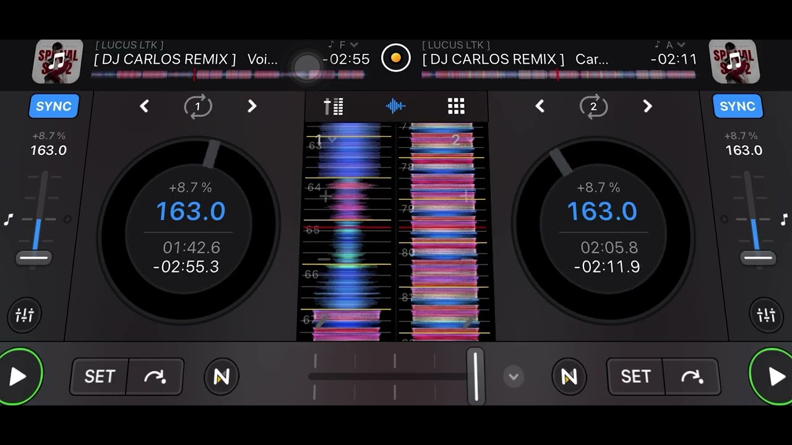
Task: Toggle key lock note icon left deck
Action: coord(9,219)
